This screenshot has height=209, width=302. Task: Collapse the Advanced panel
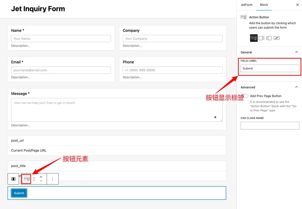coord(296,87)
